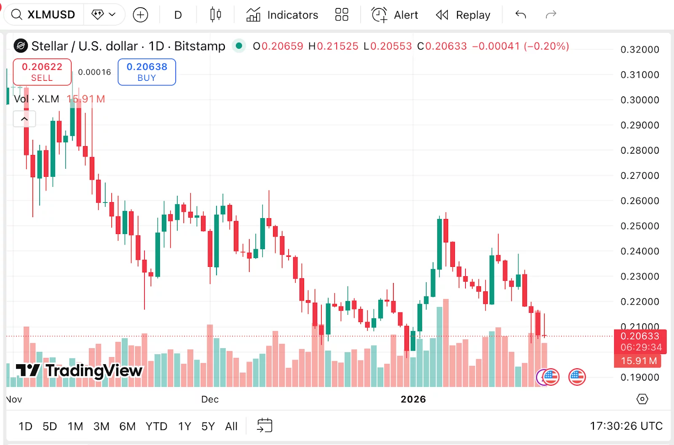Click the 0.20638 BUY button
This screenshot has height=445, width=674.
coord(147,72)
